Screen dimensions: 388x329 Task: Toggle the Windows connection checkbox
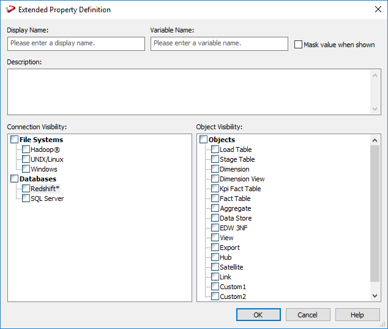point(26,169)
